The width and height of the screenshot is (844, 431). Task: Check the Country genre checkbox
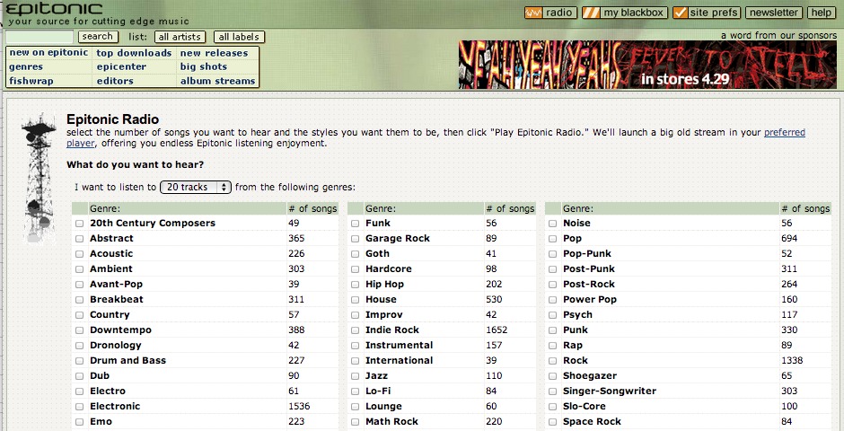coord(80,315)
